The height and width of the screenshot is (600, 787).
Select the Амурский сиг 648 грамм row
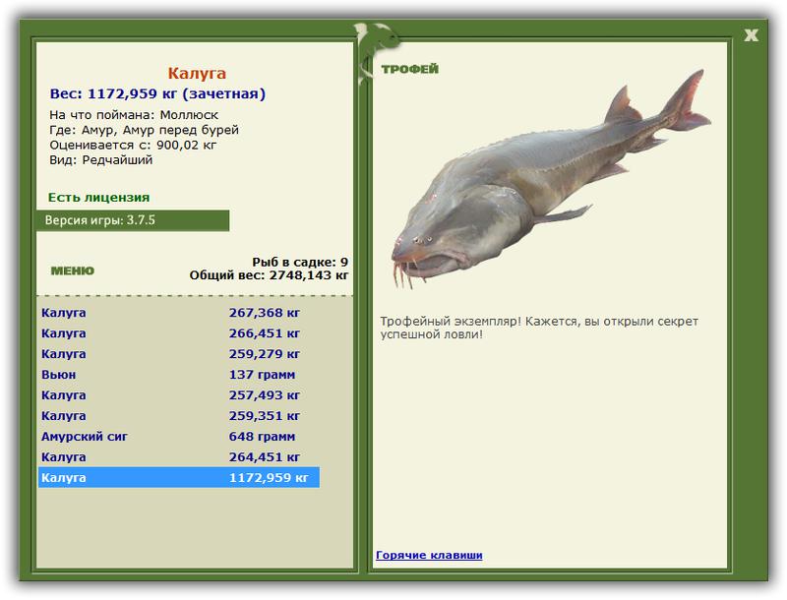(x=179, y=436)
